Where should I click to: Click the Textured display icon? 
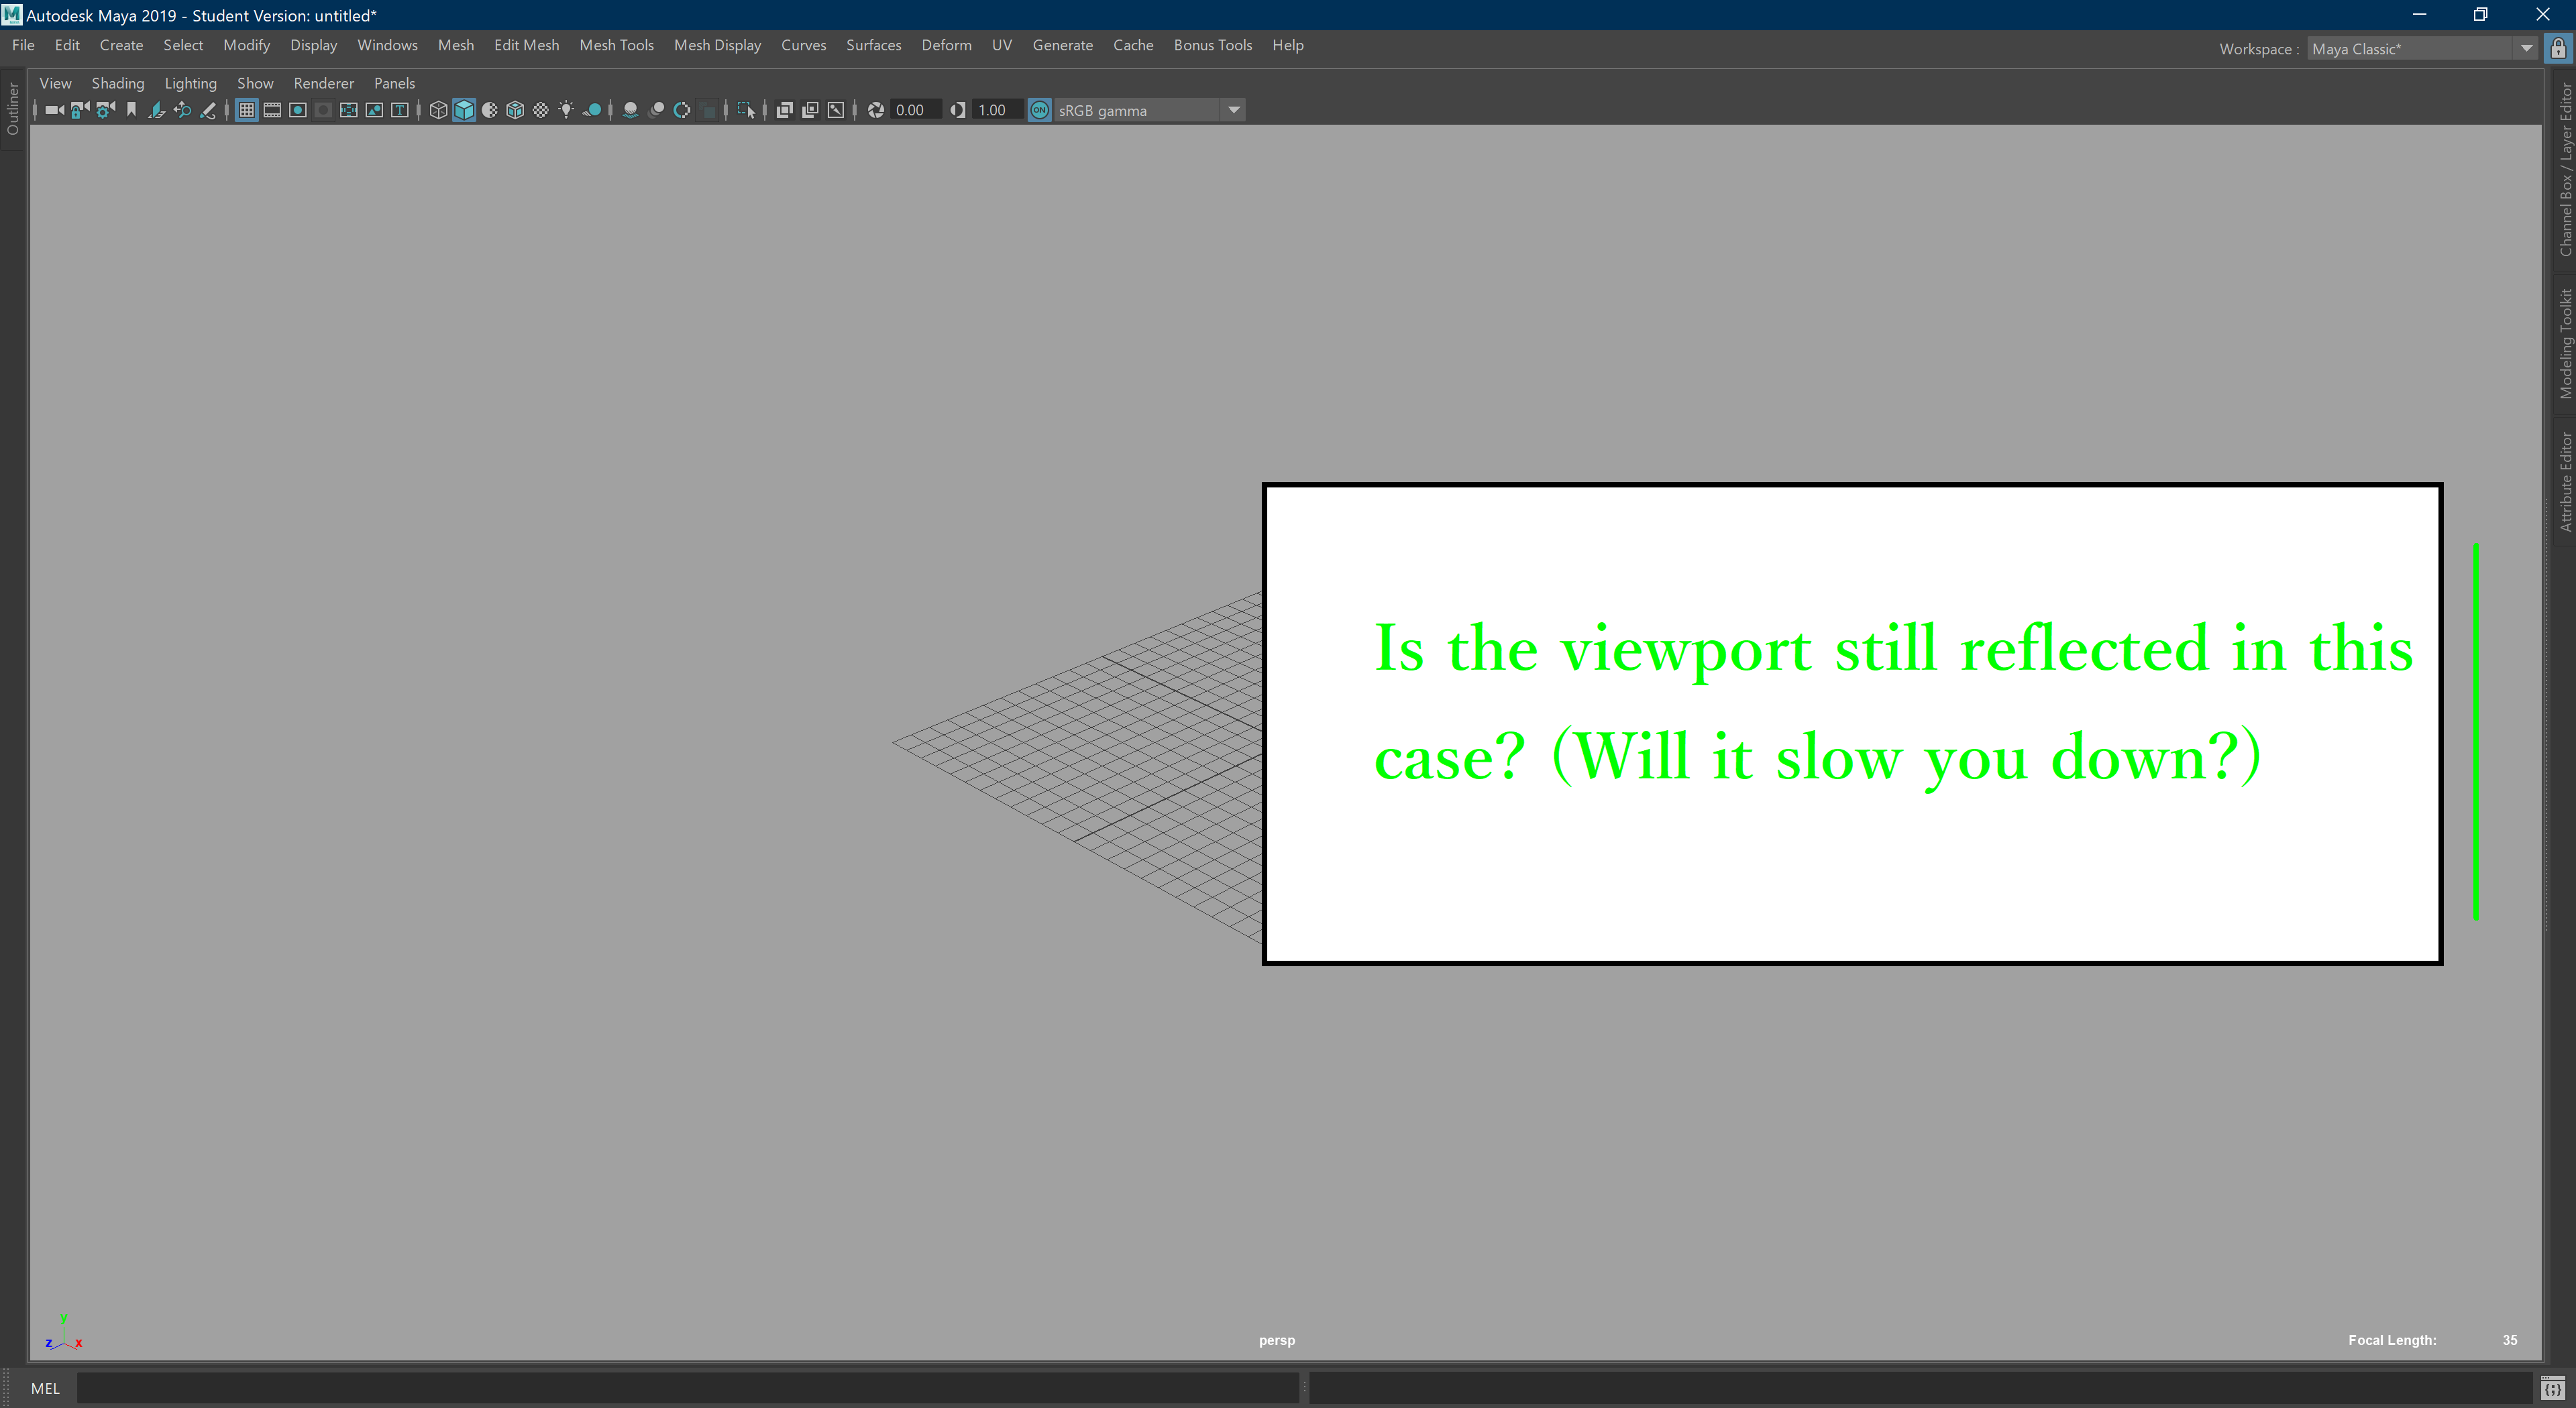[541, 110]
